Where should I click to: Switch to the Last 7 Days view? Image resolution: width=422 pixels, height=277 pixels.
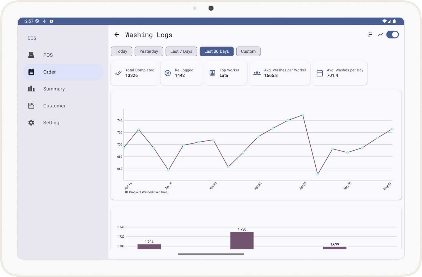(181, 51)
